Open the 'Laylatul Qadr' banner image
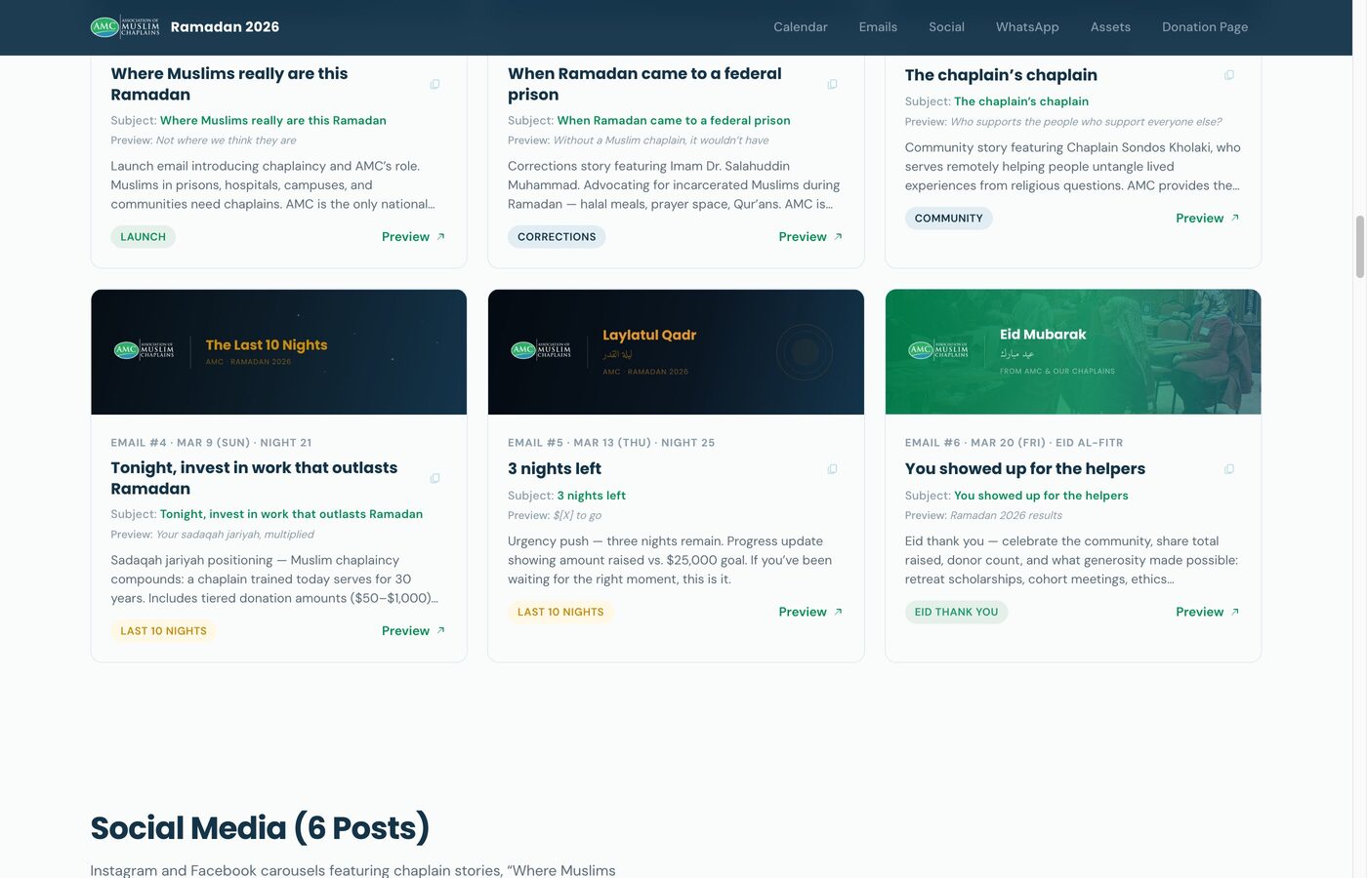 676,352
